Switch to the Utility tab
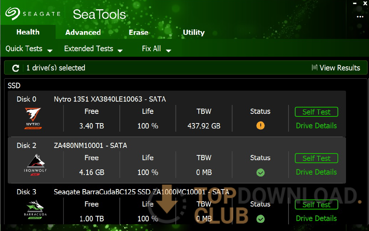Viewport: 369px width, 231px height. click(x=194, y=32)
